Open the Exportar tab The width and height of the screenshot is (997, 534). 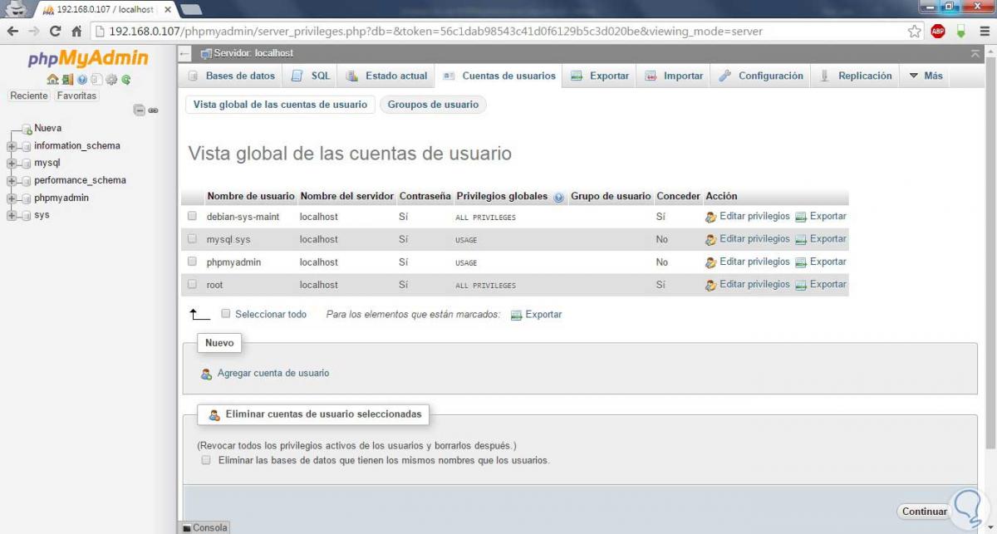click(x=600, y=76)
